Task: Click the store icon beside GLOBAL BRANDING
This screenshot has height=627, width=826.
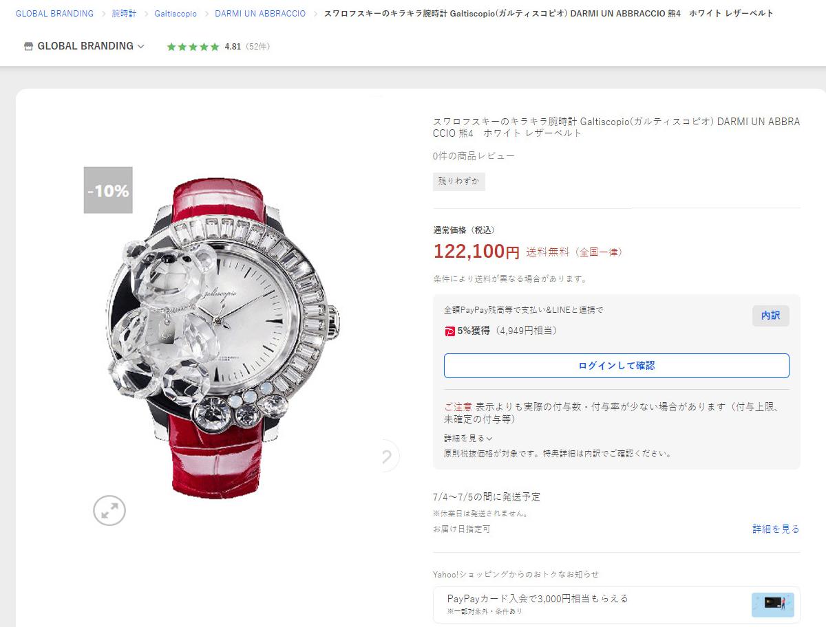Action: 28,46
